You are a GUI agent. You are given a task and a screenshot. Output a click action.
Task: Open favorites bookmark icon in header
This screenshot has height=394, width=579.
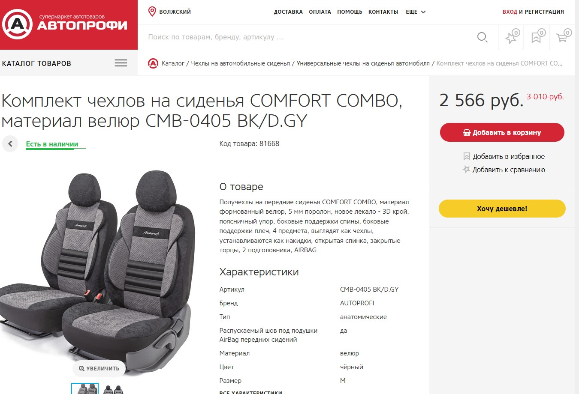coord(537,37)
